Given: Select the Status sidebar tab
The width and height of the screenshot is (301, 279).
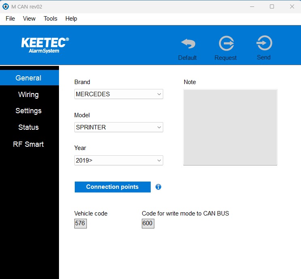Looking at the screenshot, I should coord(29,127).
